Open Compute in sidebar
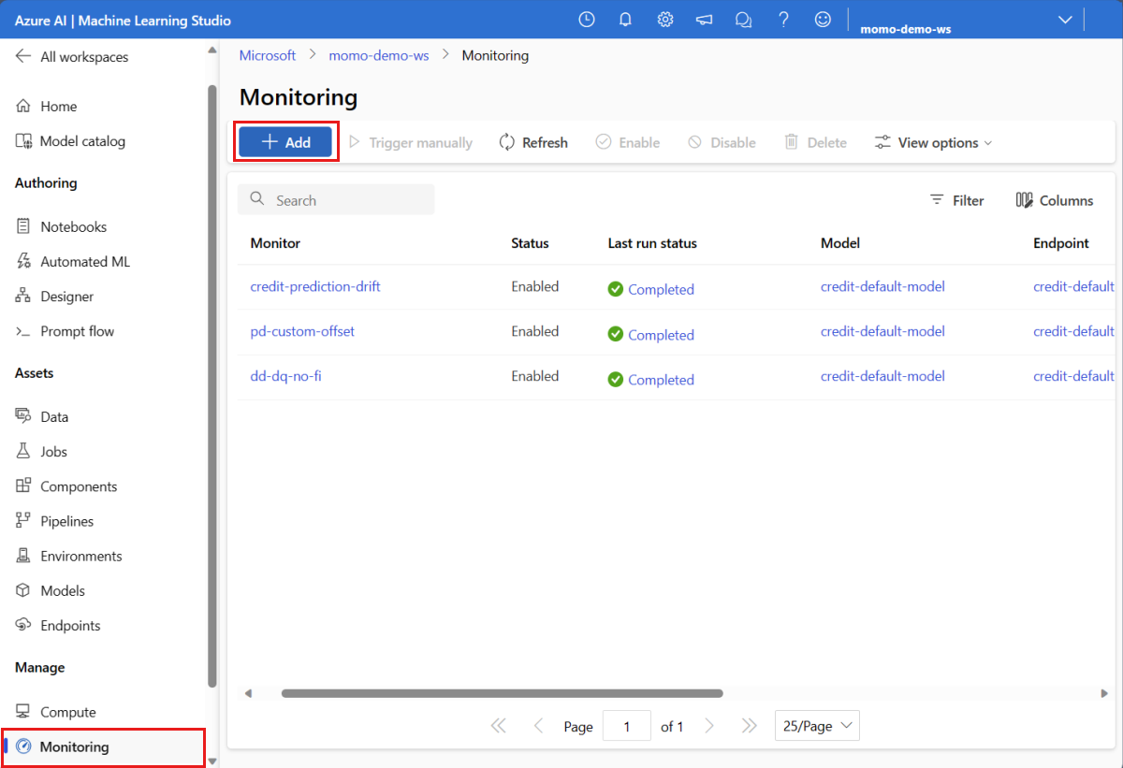Screen dimensions: 1123x768 point(56,712)
